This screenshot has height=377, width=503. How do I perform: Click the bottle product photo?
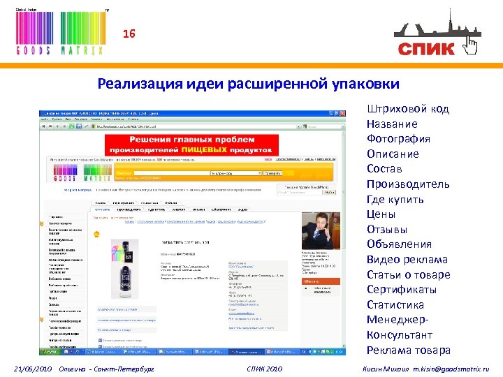125,269
